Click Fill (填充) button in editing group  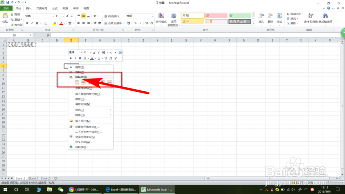[x=292, y=19]
